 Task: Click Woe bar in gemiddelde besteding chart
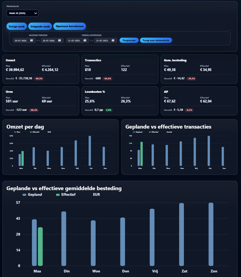[x=93, y=243]
